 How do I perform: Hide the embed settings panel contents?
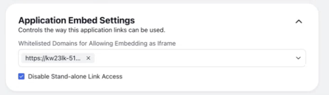(x=299, y=22)
